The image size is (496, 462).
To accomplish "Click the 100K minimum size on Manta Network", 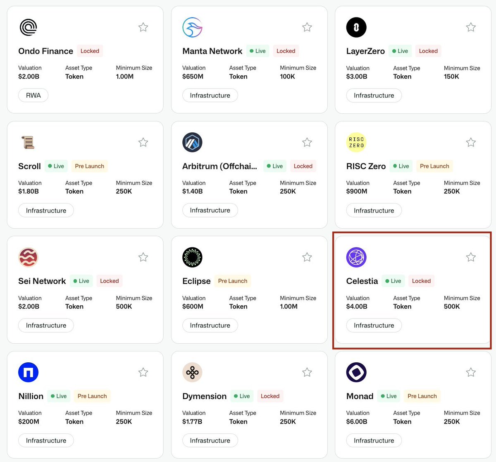I will tap(287, 77).
